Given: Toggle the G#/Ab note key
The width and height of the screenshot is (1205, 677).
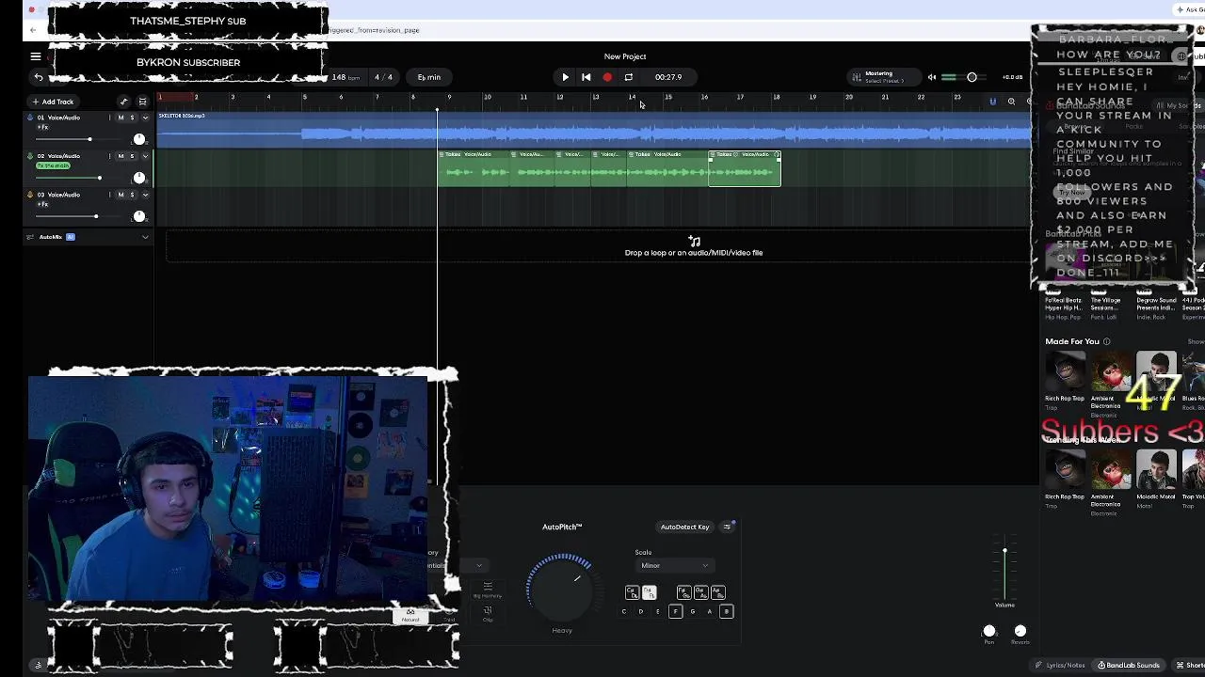Looking at the screenshot, I should pyautogui.click(x=701, y=592).
